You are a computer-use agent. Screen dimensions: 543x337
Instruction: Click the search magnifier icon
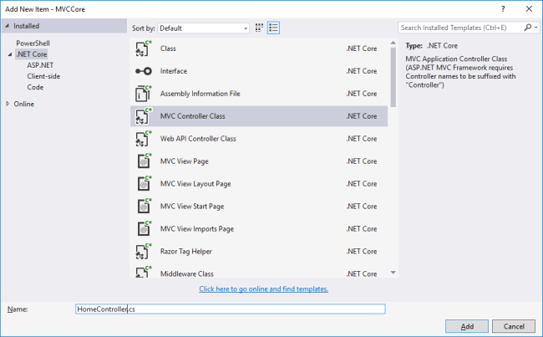pyautogui.click(x=526, y=27)
